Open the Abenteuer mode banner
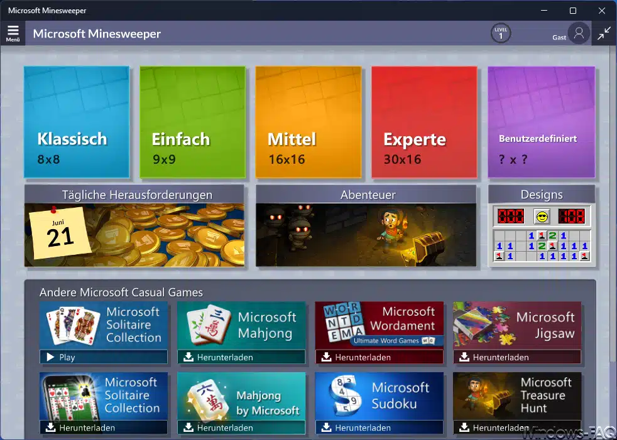The image size is (617, 440). click(x=366, y=226)
